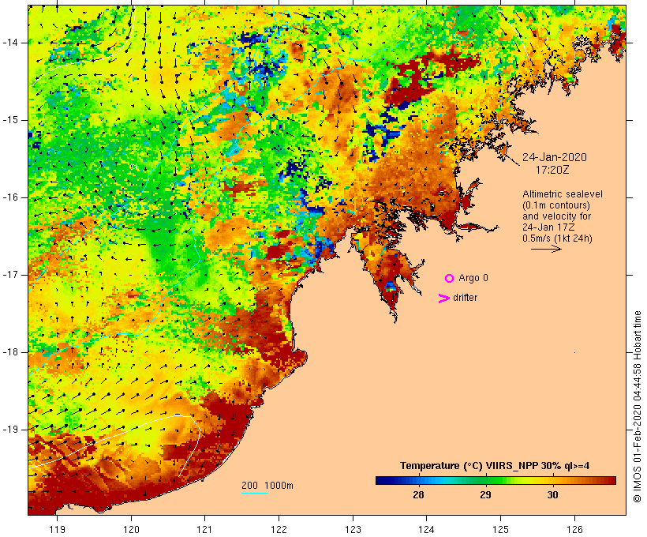The width and height of the screenshot is (647, 537).
Task: Click the magenta drifter arrowhead legend symbol
Action: (x=444, y=299)
